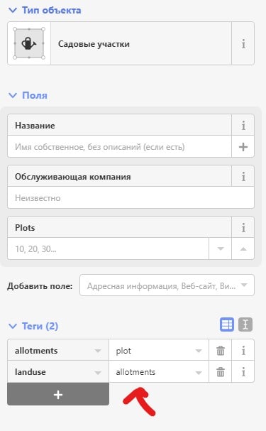Delete the allotments=plot tag
Image resolution: width=266 pixels, height=431 pixels.
[x=221, y=351]
